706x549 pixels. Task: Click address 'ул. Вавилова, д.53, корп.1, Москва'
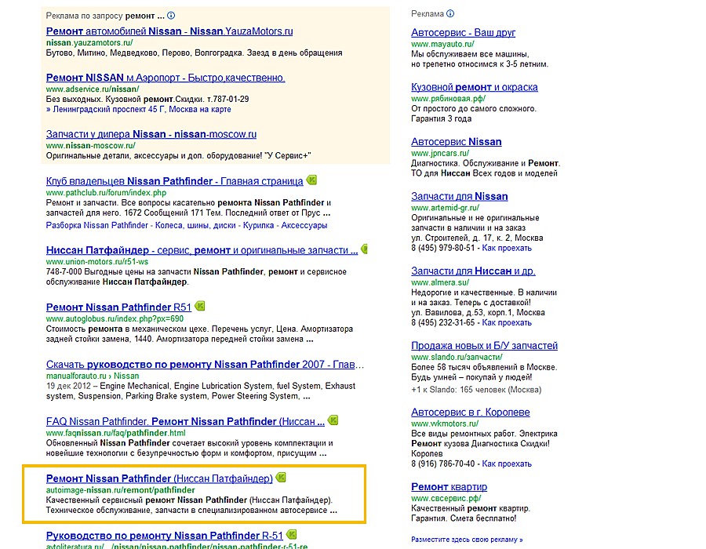[478, 313]
